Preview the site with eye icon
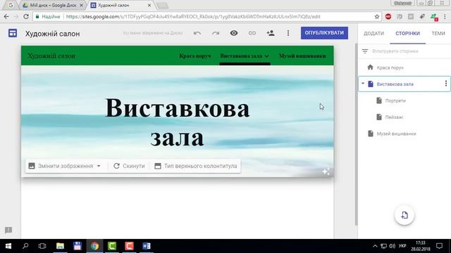451x253 pixels. coord(234,33)
